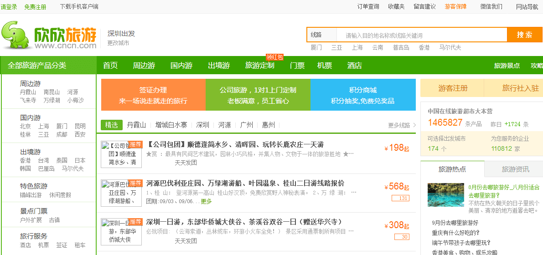Screen dimensions: 543x255
Task: Click the 更改城市 link
Action: 118,43
